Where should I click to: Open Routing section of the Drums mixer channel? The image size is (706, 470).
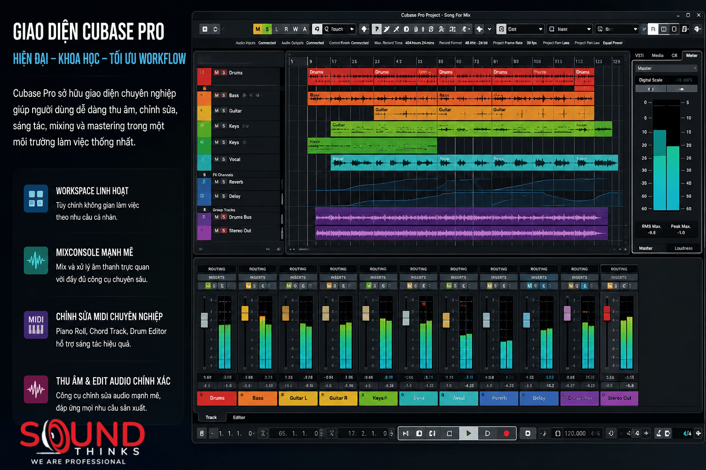pyautogui.click(x=217, y=269)
